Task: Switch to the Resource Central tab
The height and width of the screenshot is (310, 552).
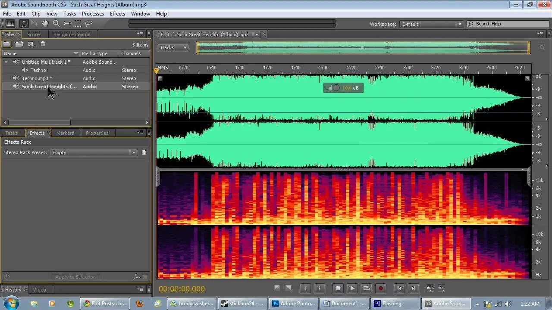Action: pyautogui.click(x=72, y=34)
